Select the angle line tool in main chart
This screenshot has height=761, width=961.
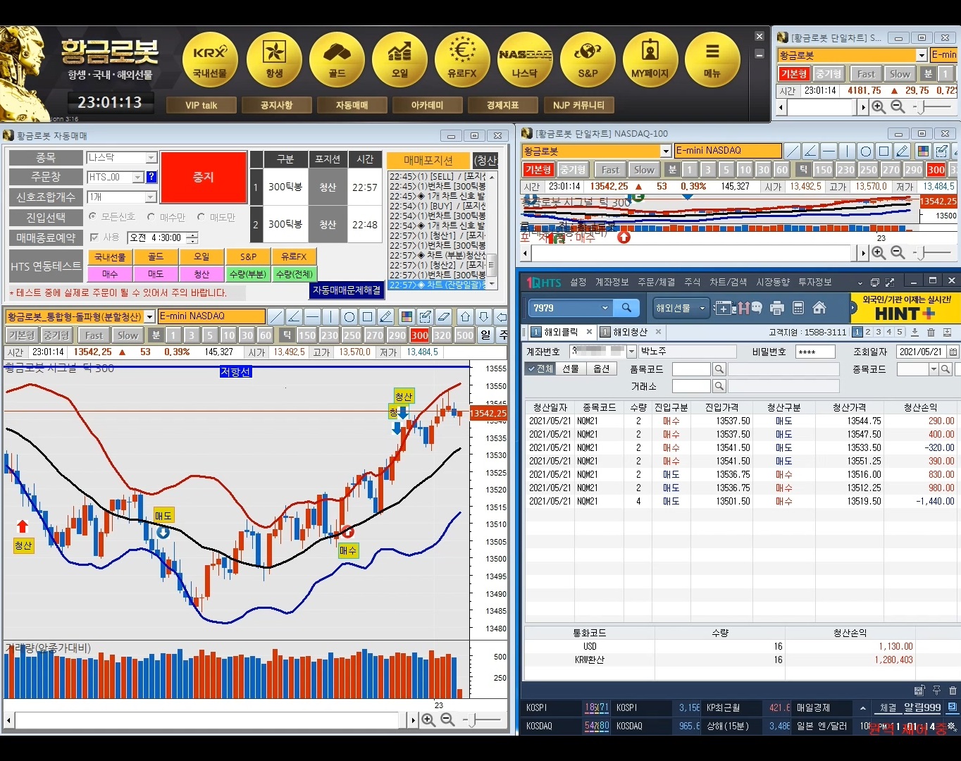294,316
